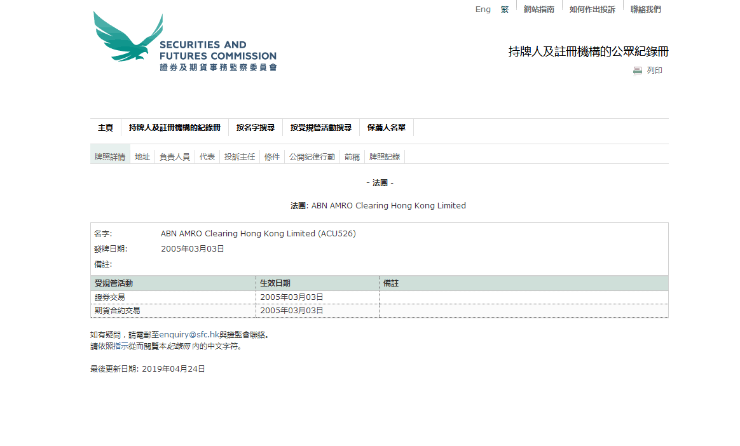The width and height of the screenshot is (740, 446).
Task: Click the 發牌日期: field label
Action: point(111,249)
